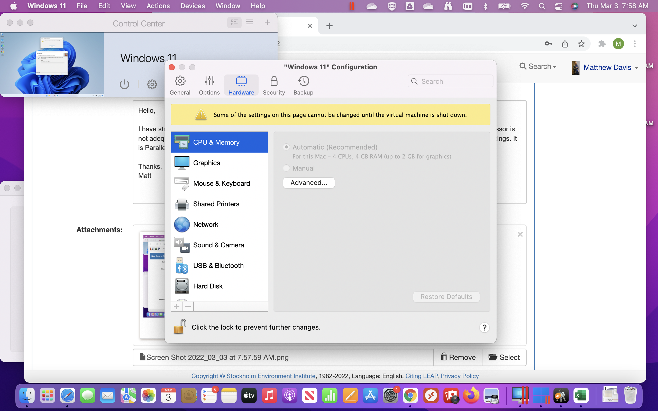
Task: Bookmark this page with the star icon
Action: pyautogui.click(x=581, y=44)
